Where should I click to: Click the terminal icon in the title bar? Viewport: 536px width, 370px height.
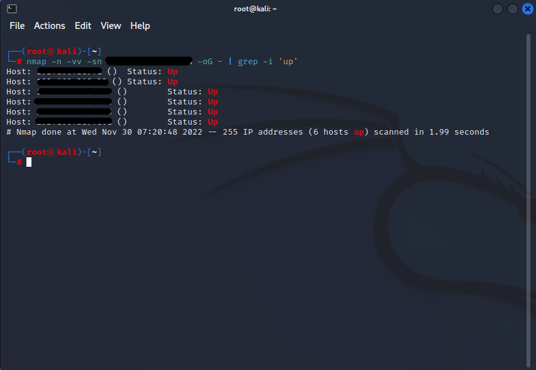[x=11, y=9]
